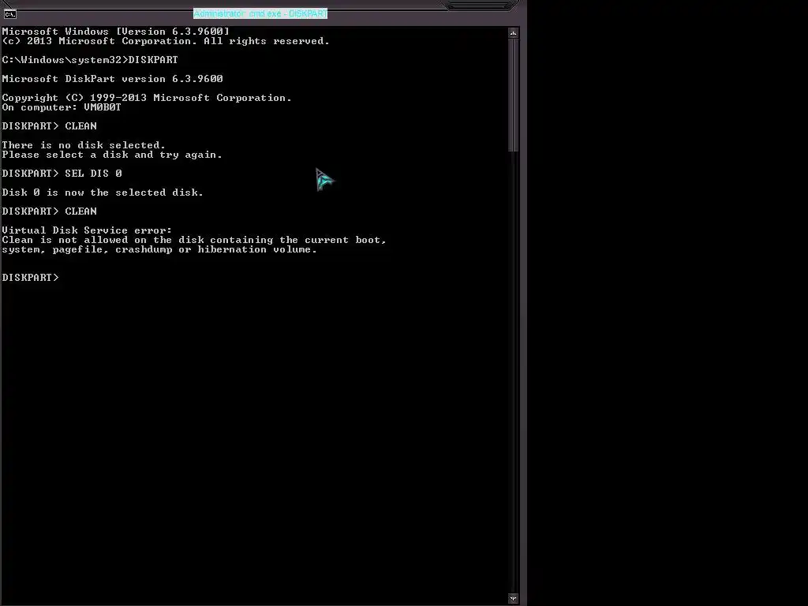Click 'There is no disk selected.' message
Image resolution: width=808 pixels, height=606 pixels.
84,145
